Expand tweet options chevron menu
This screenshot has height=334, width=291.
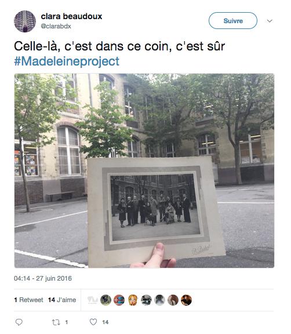coord(270,21)
